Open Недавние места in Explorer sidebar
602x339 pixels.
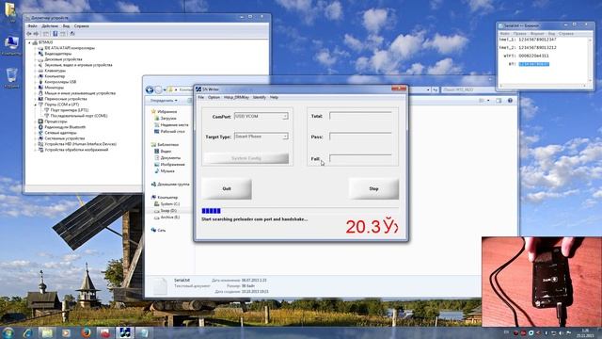(x=171, y=125)
